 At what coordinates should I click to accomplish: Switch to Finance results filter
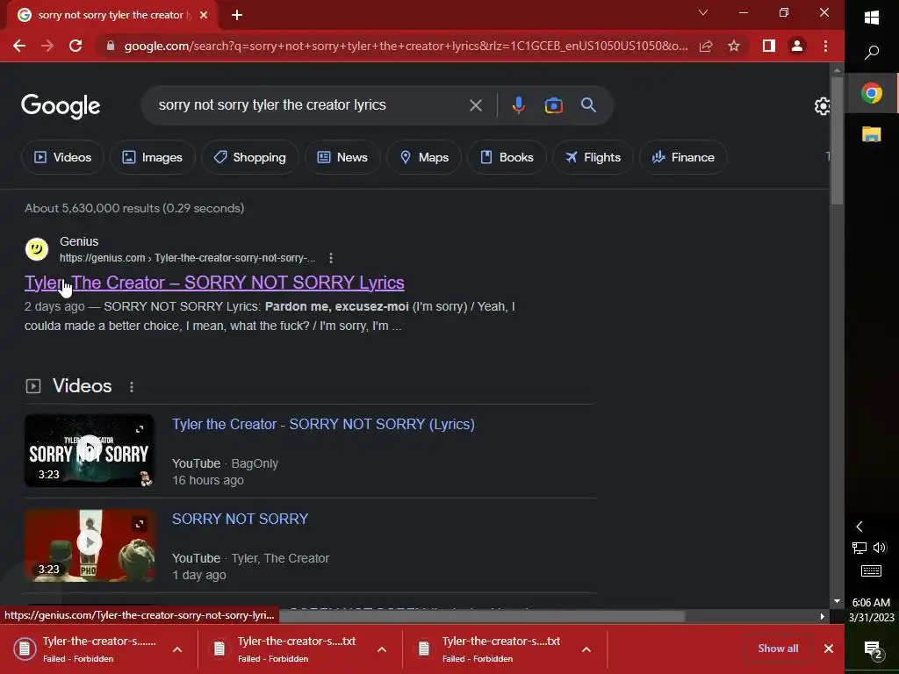tap(683, 157)
